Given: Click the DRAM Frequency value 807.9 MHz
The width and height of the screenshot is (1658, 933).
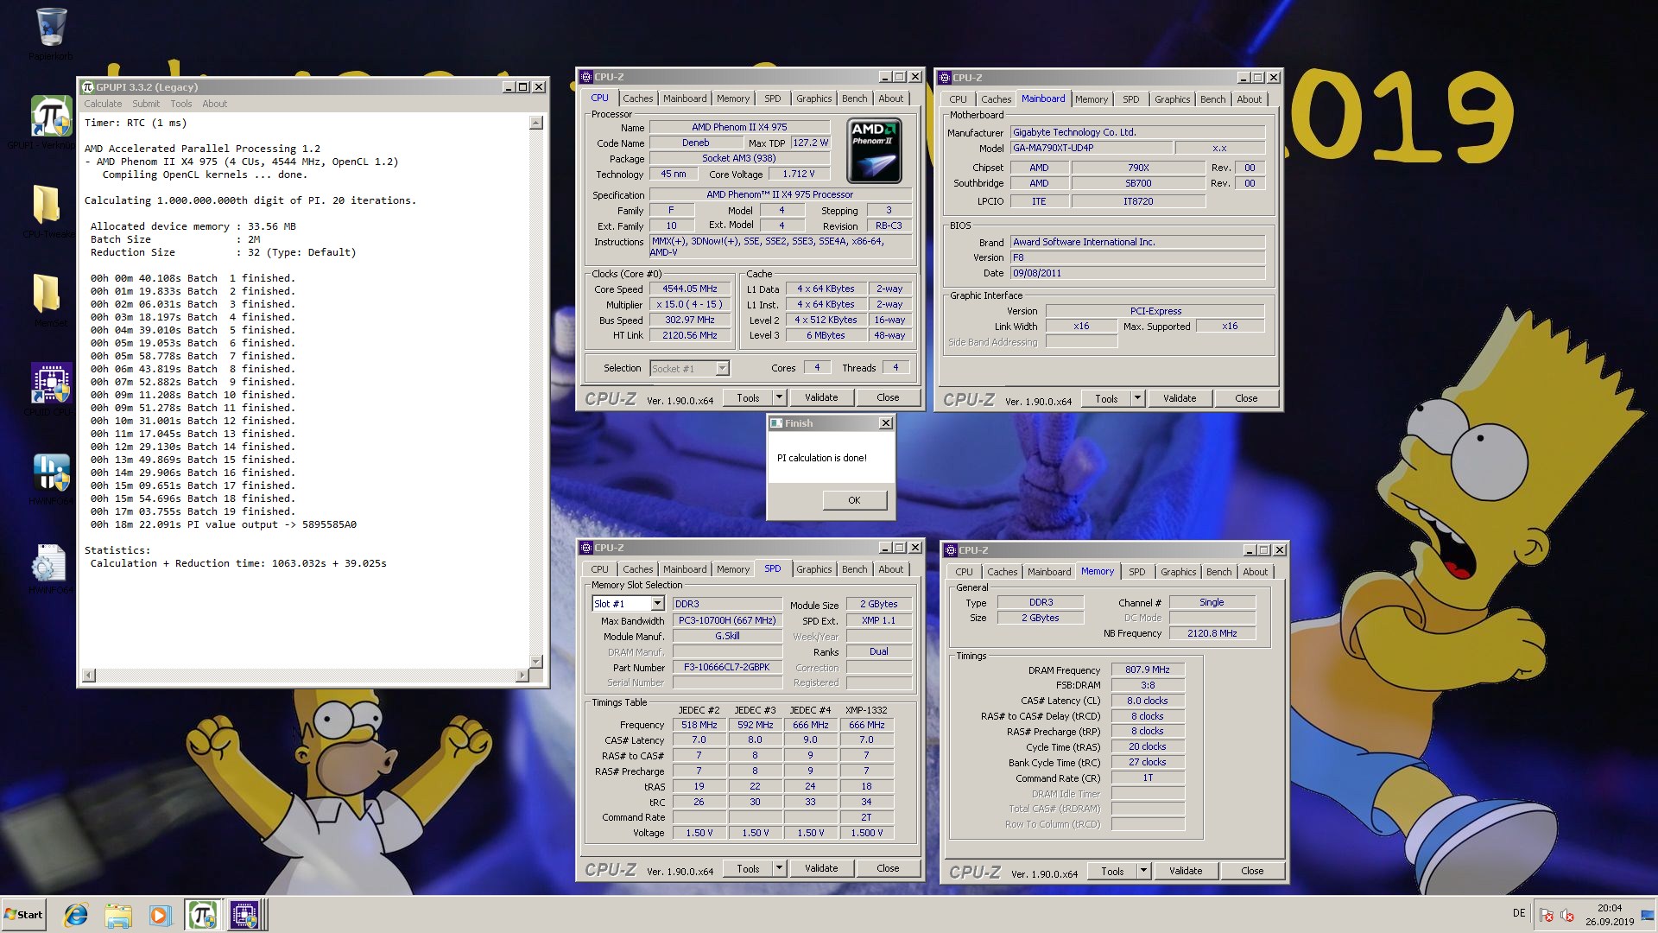Looking at the screenshot, I should click(x=1148, y=670).
